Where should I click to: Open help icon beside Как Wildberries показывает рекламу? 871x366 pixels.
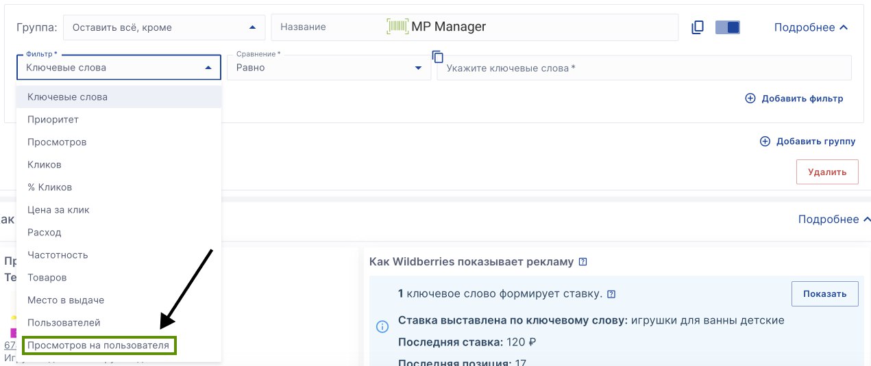pyautogui.click(x=582, y=261)
